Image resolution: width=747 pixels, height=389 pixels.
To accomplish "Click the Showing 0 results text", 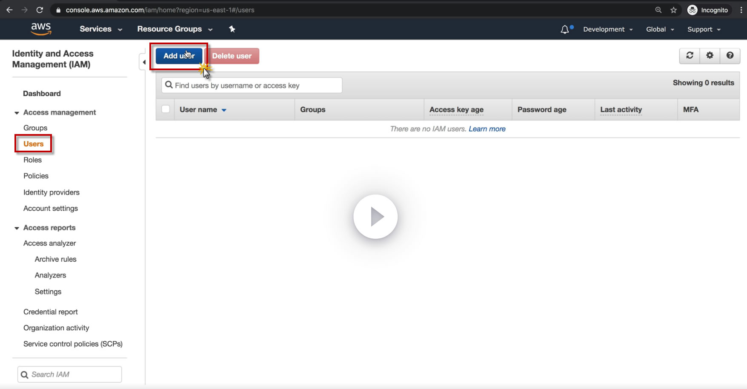I will 703,83.
